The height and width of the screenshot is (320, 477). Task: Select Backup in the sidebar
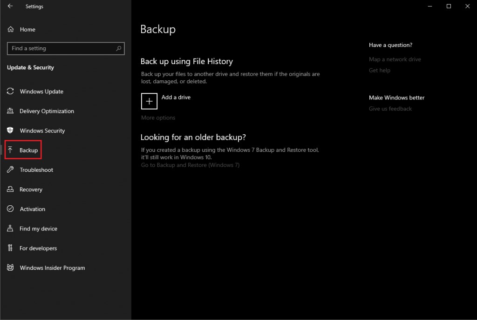(x=28, y=150)
